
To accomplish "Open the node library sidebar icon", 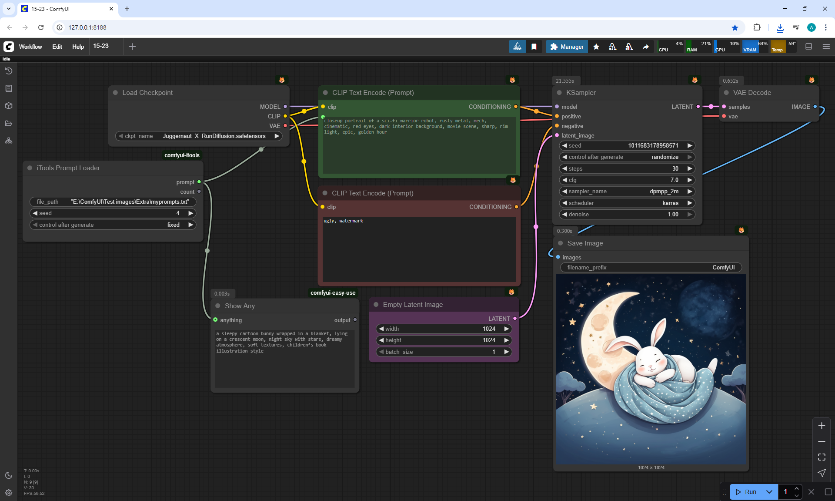I will [9, 88].
